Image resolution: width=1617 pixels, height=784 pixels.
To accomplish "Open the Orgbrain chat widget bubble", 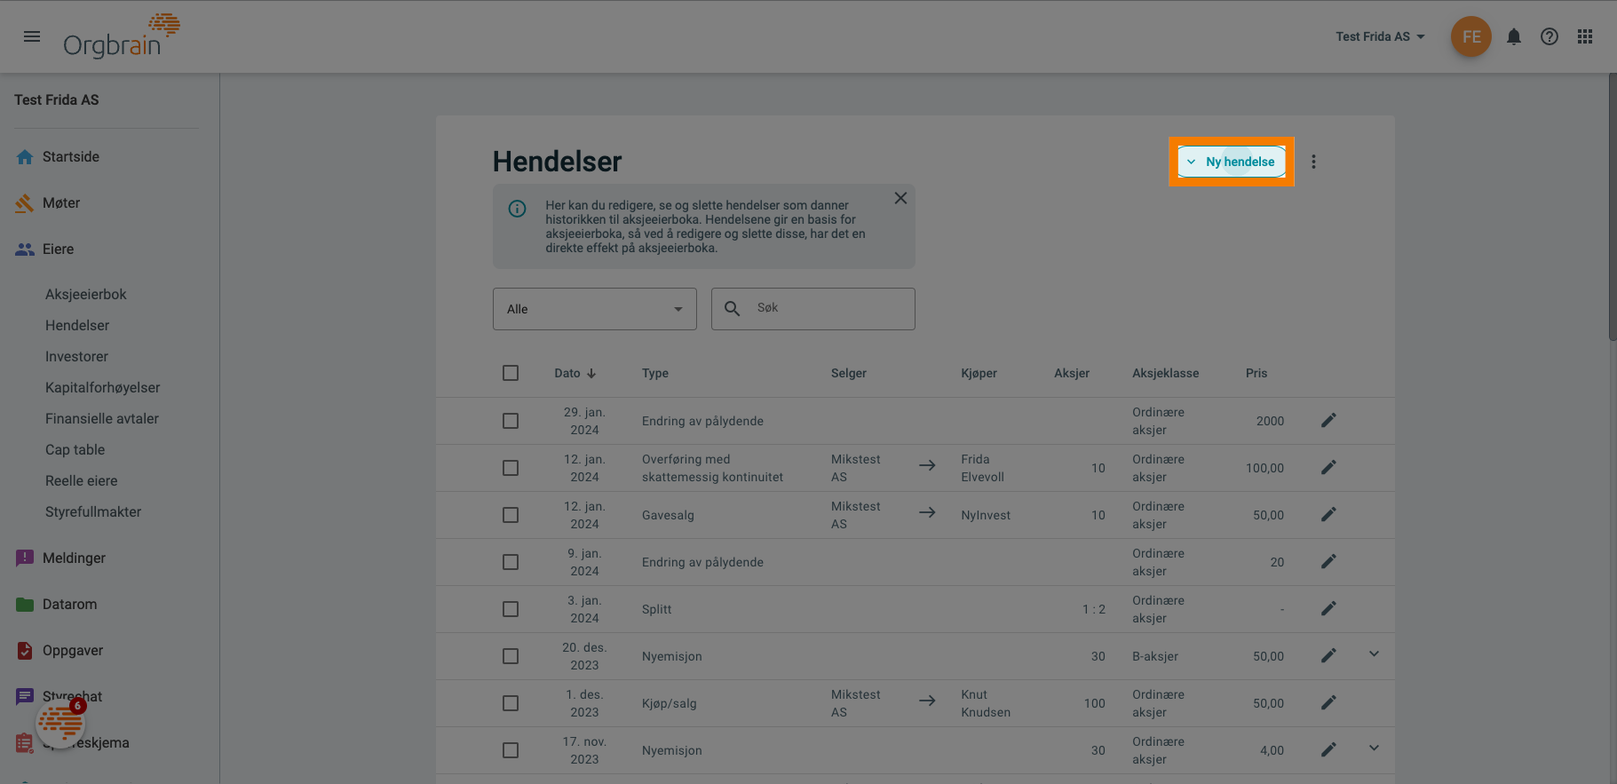I will tap(60, 722).
